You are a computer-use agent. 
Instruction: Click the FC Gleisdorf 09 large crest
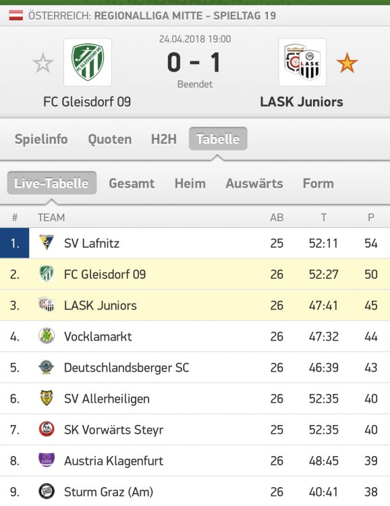88,62
